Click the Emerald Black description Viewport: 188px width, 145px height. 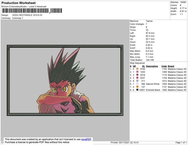click(153, 90)
